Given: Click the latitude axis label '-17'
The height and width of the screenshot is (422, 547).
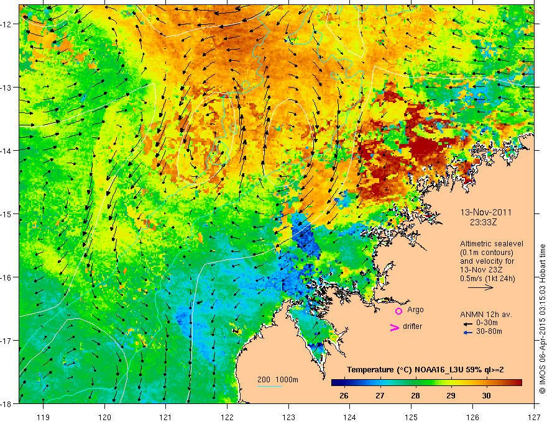Looking at the screenshot, I should pos(7,341).
